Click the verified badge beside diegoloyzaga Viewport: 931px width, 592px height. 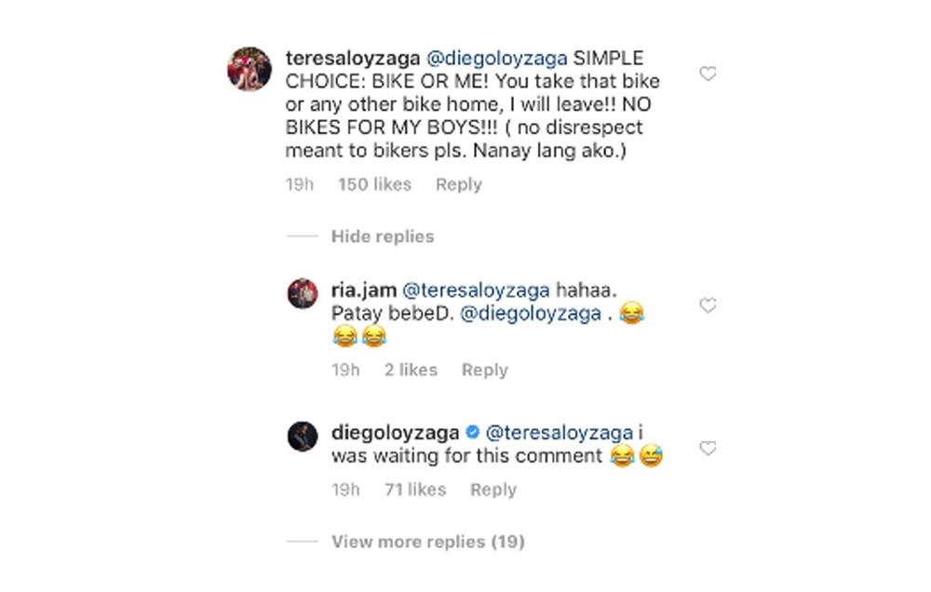coord(473,433)
